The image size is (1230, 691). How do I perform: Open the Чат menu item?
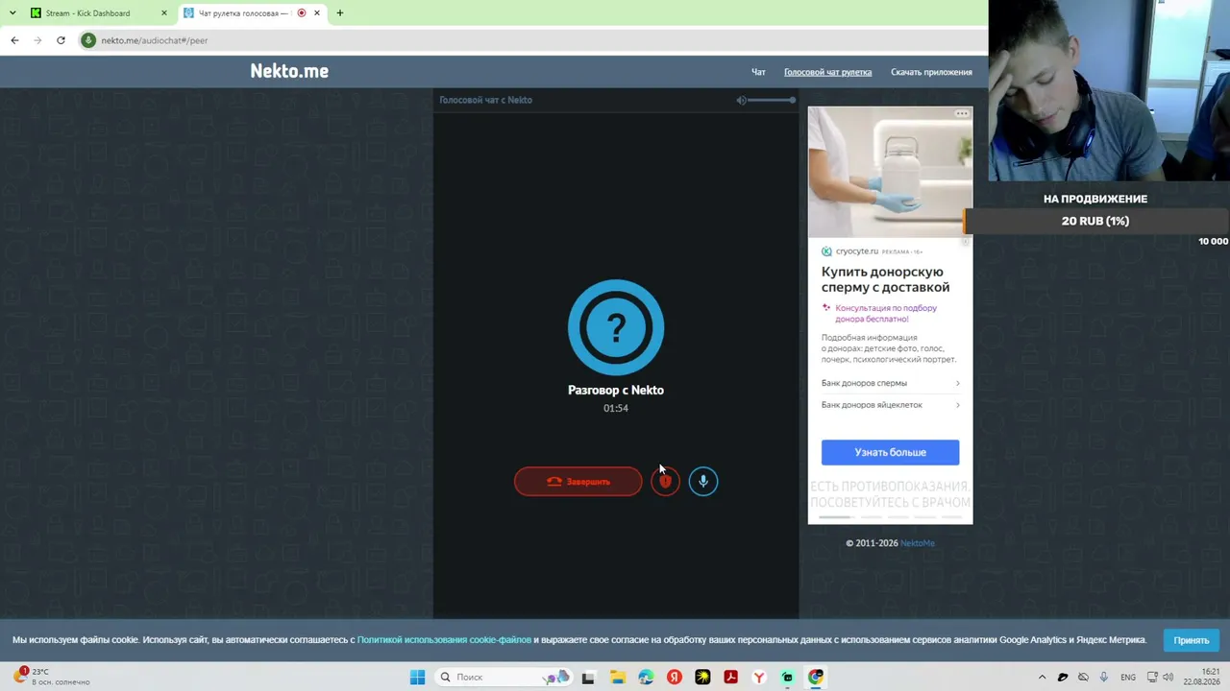(x=758, y=72)
